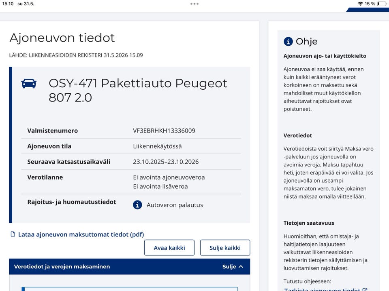Click the Liikennekäytössä status value
This screenshot has height=291, width=389.
[157, 146]
